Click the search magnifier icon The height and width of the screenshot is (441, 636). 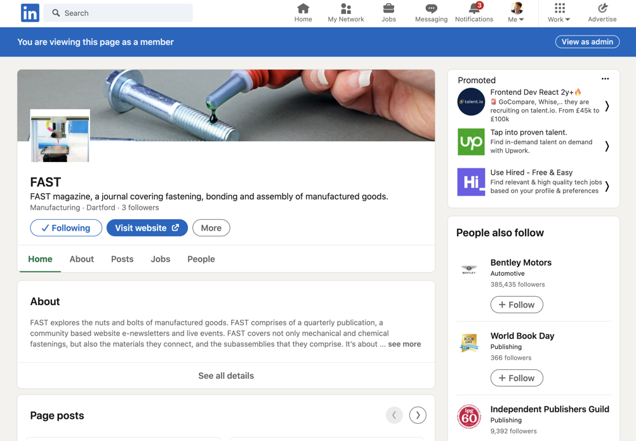pyautogui.click(x=56, y=13)
